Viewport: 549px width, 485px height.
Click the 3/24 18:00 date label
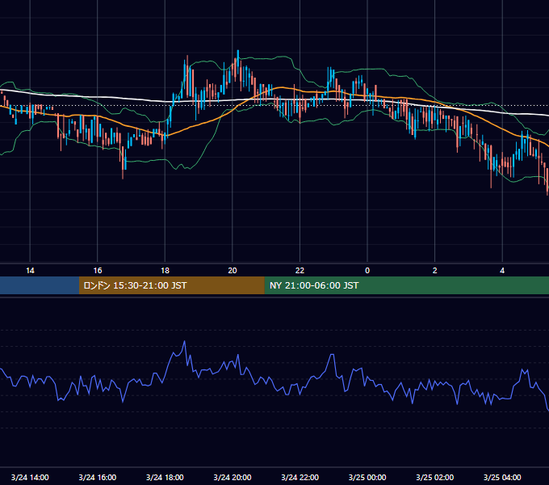click(165, 477)
